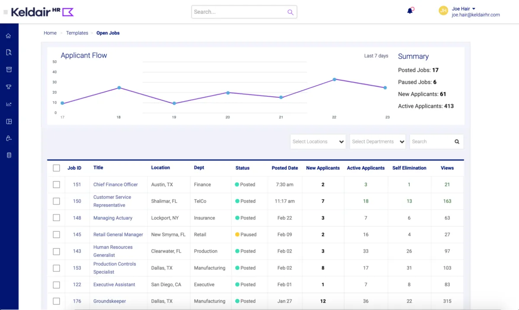The image size is (519, 310).
Task: Open the trophy icon in sidebar
Action: 9,87
